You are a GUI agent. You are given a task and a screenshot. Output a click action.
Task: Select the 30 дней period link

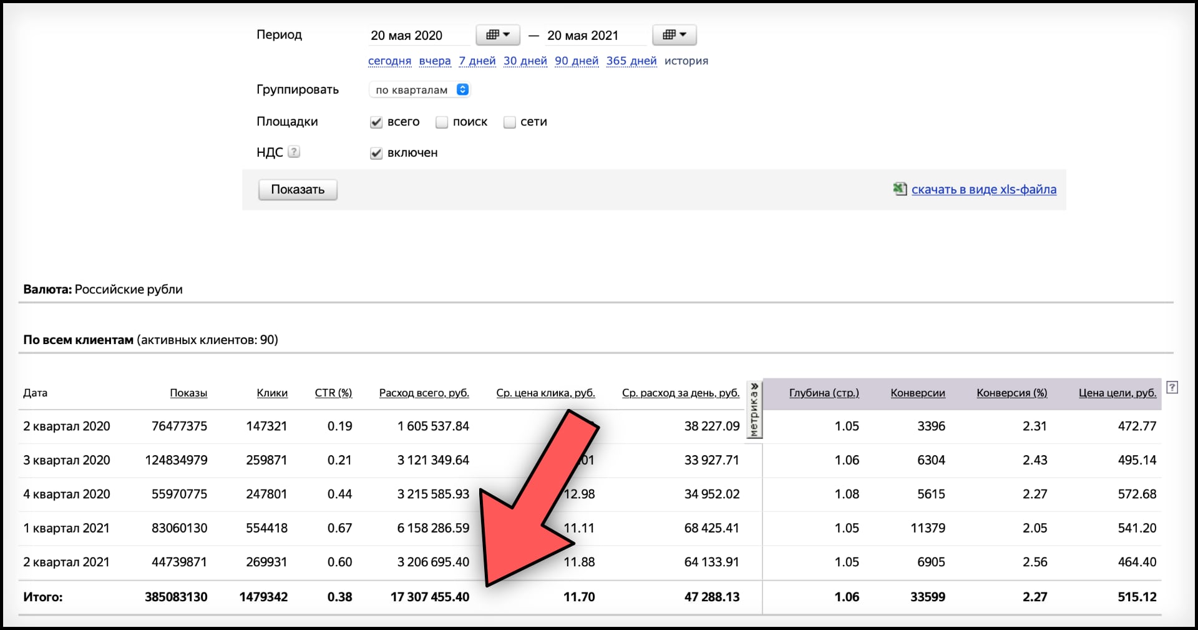(x=525, y=61)
